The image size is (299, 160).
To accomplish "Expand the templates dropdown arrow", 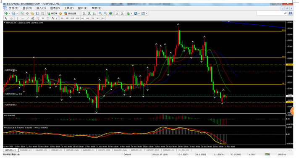I will pyautogui.click(x=147, y=13).
